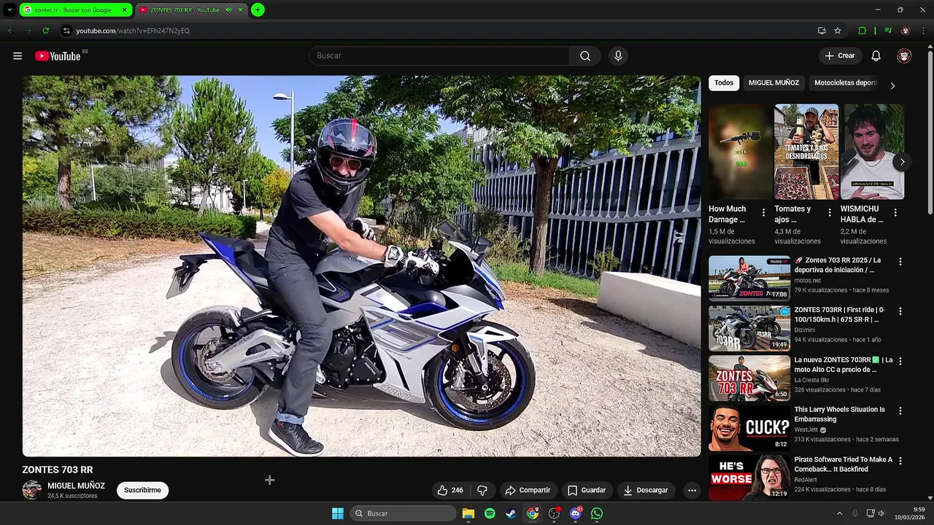Open options for Larry Wheels video
The width and height of the screenshot is (934, 525).
(900, 411)
